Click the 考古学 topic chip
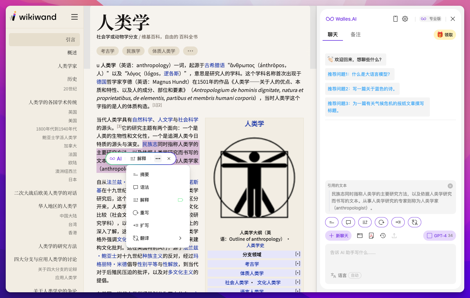Image resolution: width=470 pixels, height=298 pixels. (108, 51)
